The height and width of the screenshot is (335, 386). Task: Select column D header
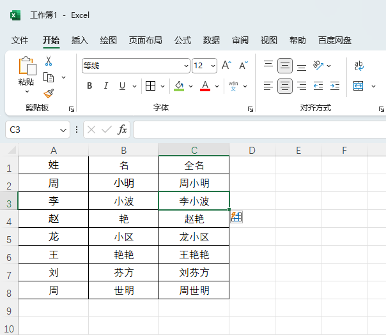click(252, 150)
